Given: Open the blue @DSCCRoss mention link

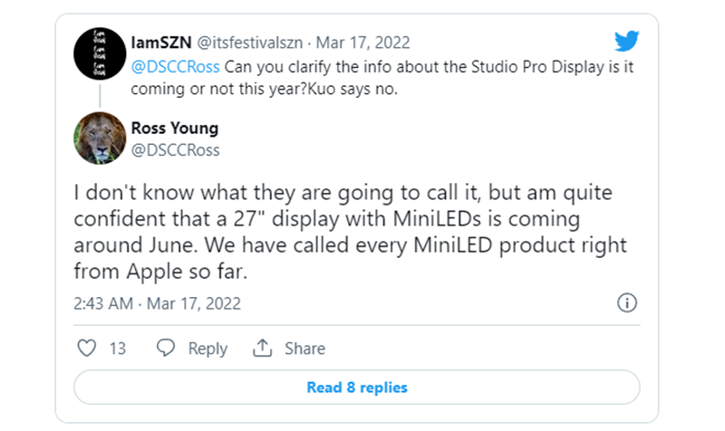Looking at the screenshot, I should click(x=175, y=66).
